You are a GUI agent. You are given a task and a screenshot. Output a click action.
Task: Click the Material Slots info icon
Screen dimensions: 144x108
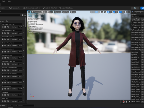click(x=7, y=21)
